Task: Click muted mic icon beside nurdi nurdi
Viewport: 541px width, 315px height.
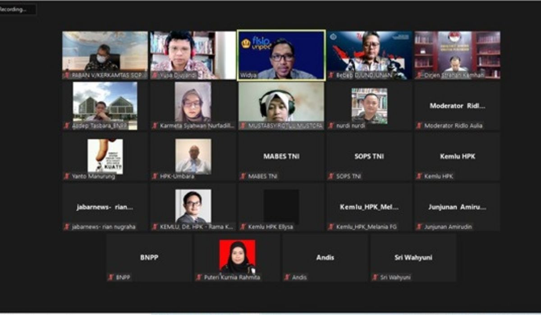Action: point(331,126)
